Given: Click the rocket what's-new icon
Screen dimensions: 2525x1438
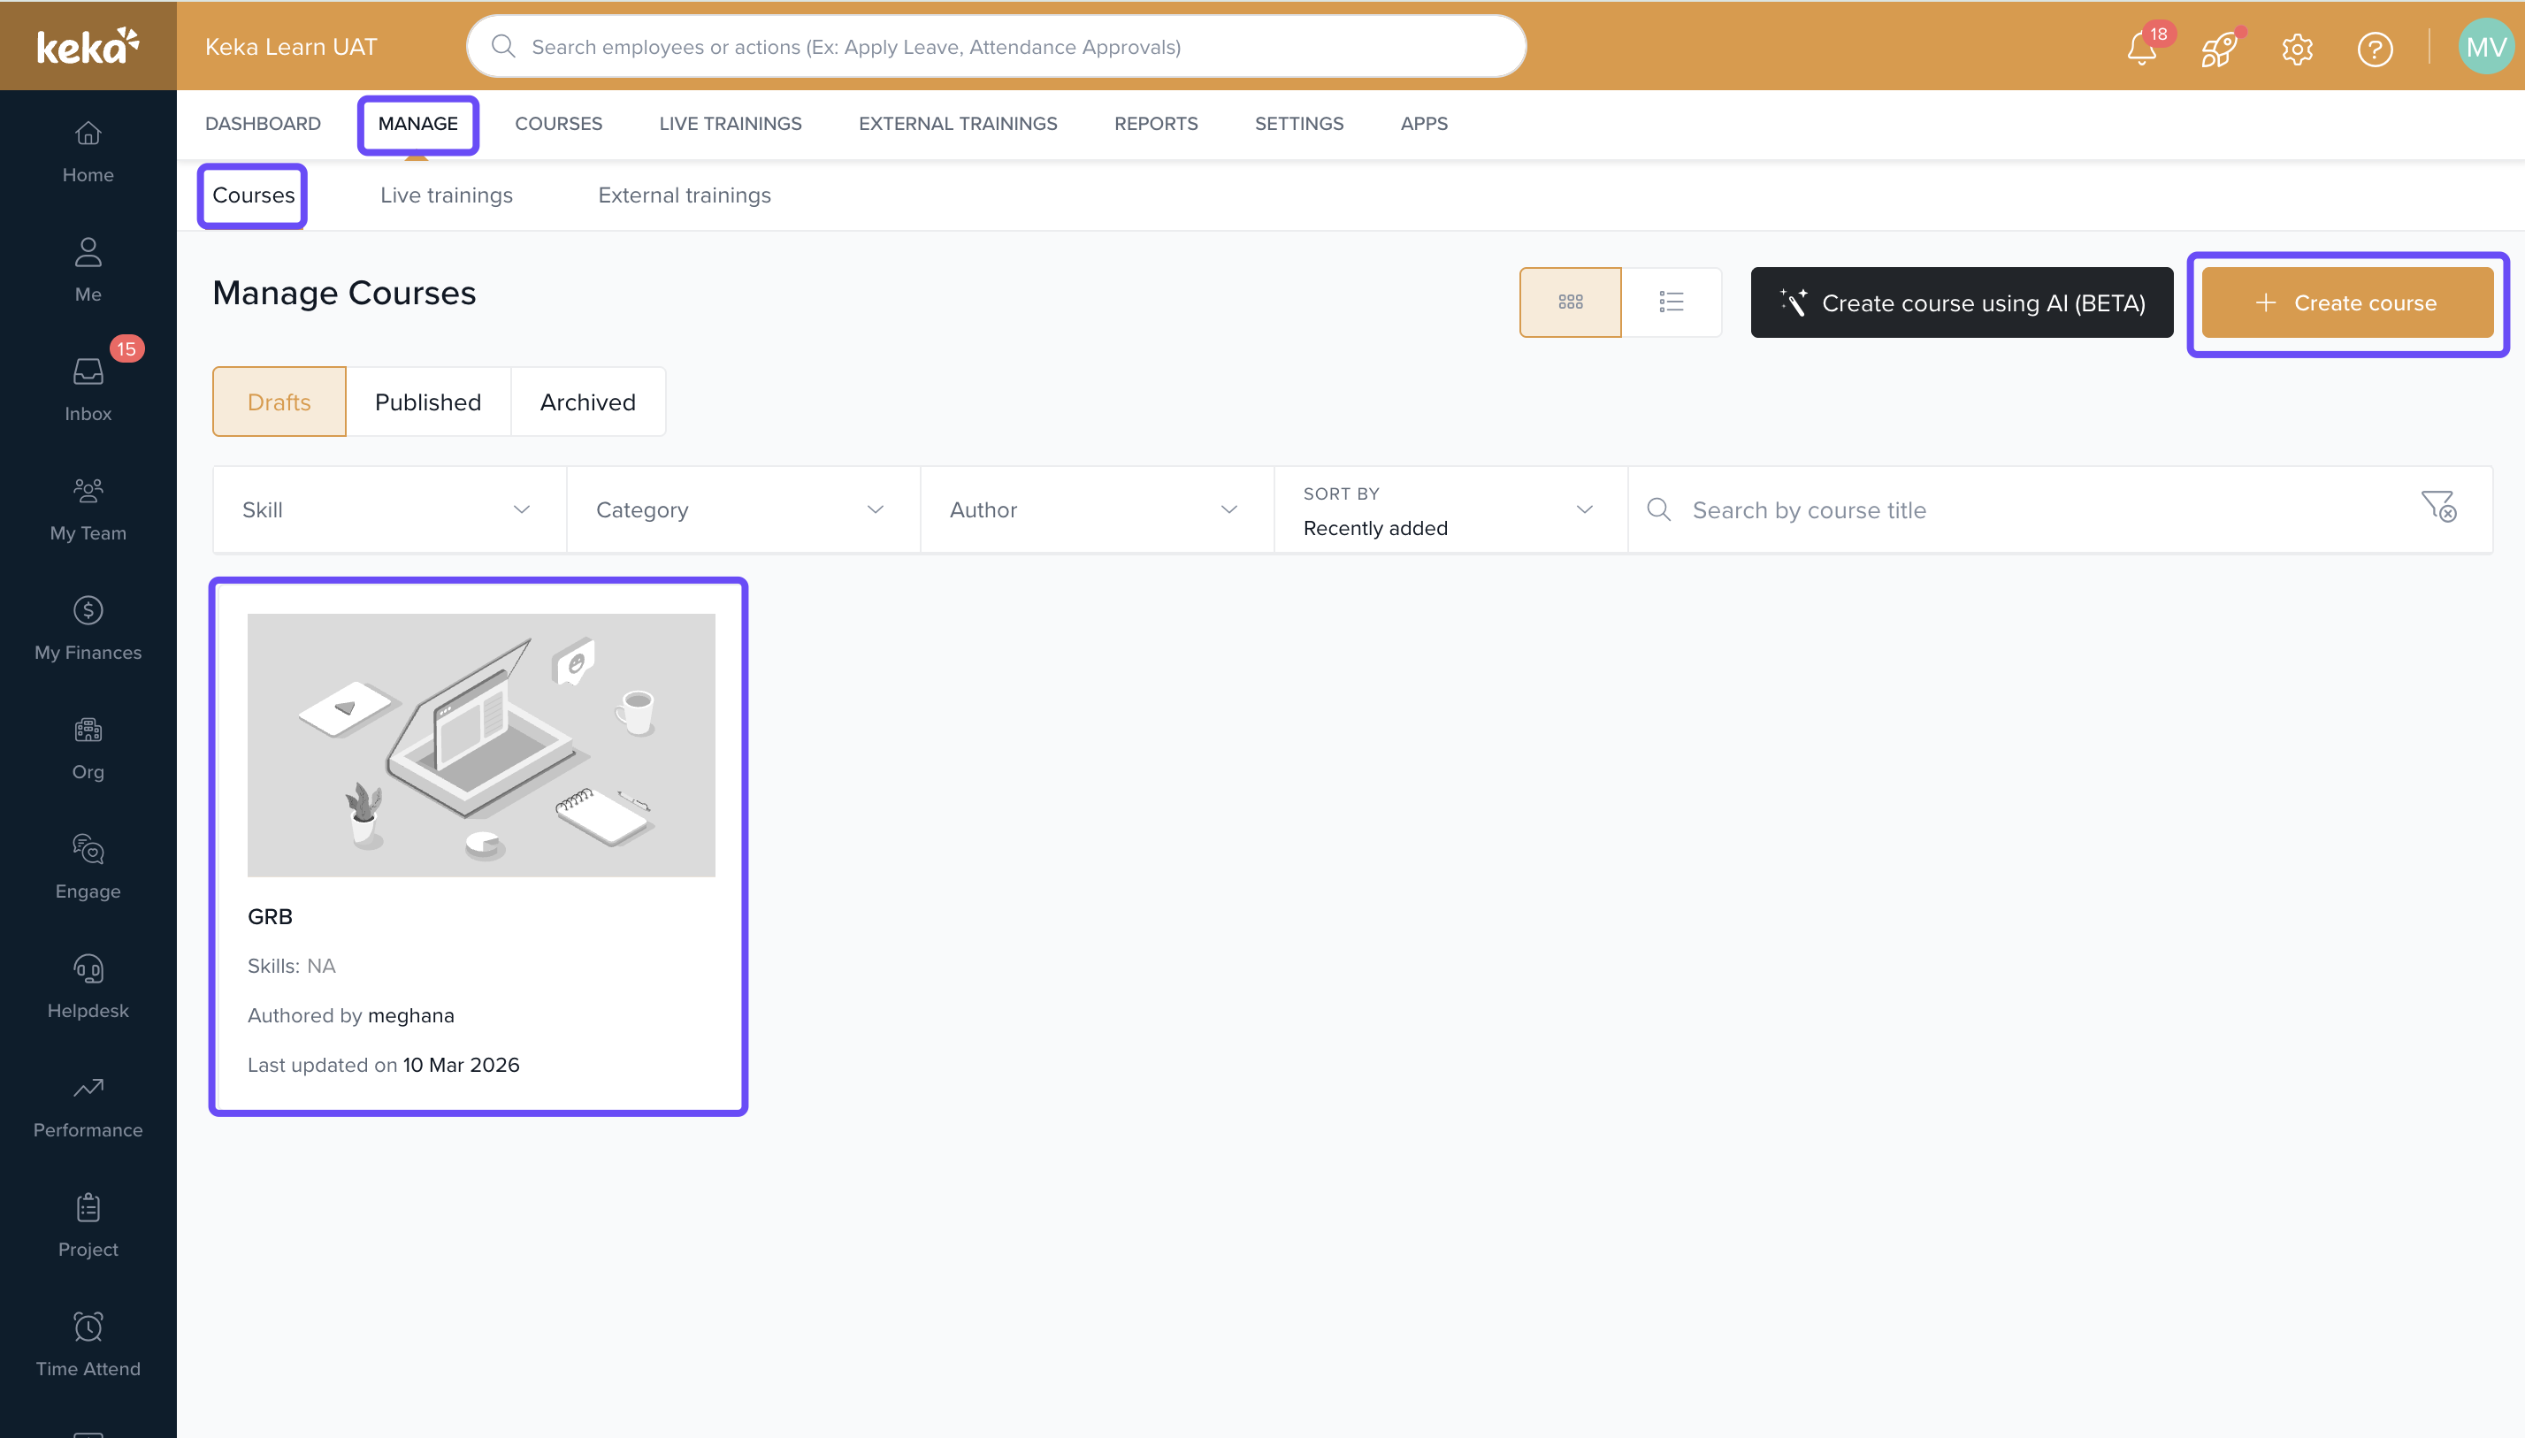Looking at the screenshot, I should [2218, 48].
